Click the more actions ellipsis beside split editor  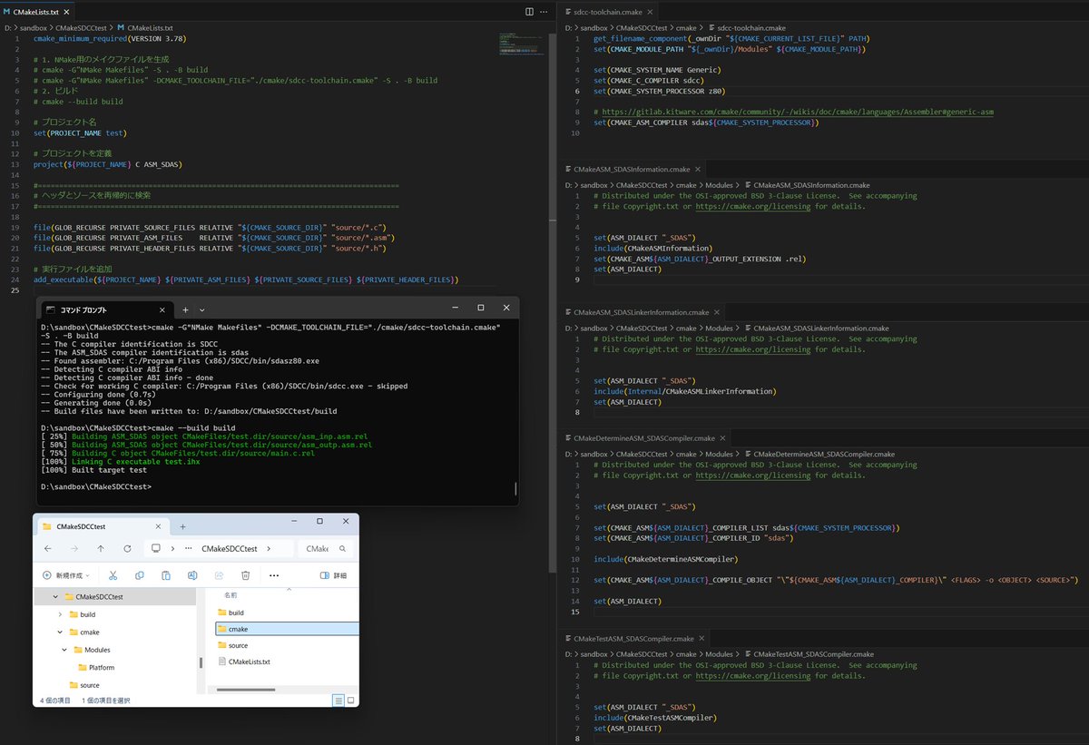coord(544,11)
